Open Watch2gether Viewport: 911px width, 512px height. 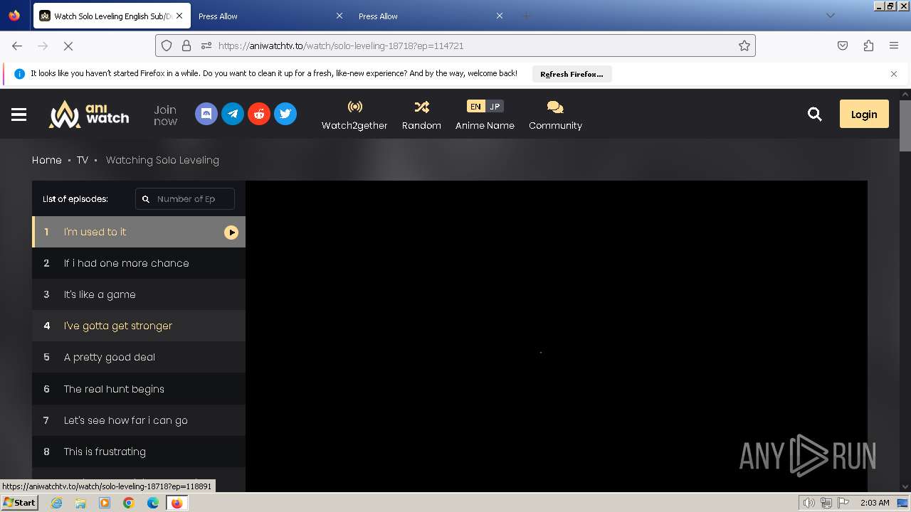coord(354,115)
